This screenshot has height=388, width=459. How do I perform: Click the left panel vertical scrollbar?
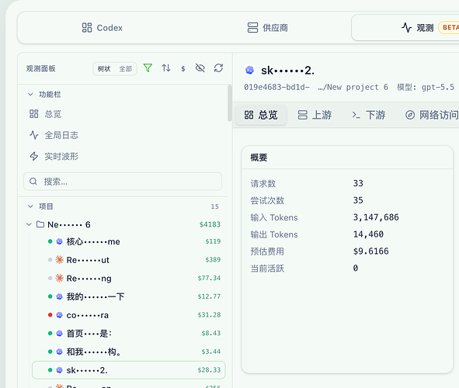[x=230, y=103]
